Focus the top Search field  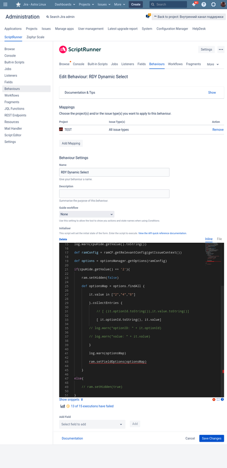pos(168,5)
